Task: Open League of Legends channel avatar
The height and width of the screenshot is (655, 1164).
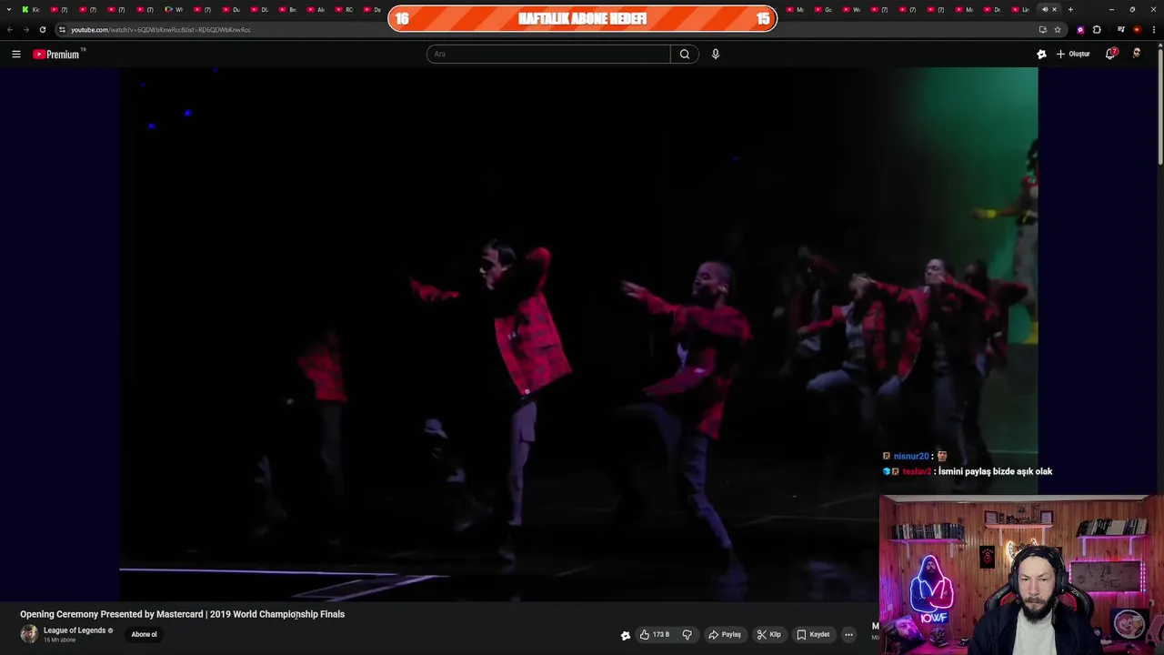Action: pos(29,634)
